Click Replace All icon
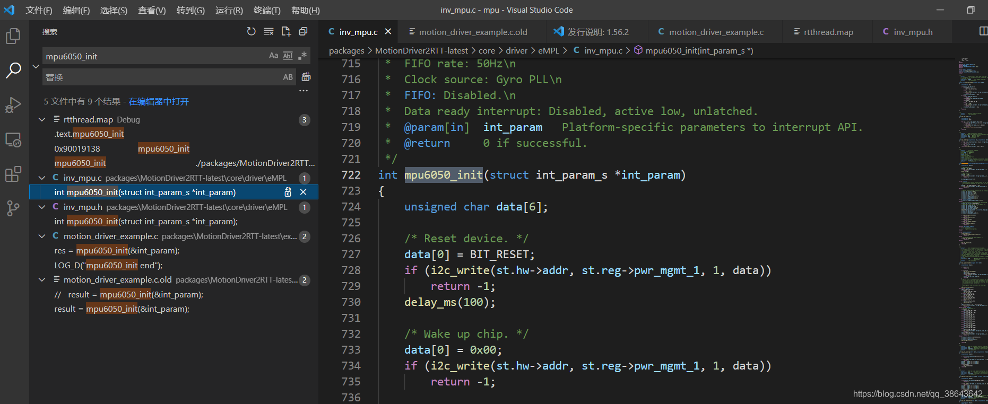The width and height of the screenshot is (988, 404). pyautogui.click(x=306, y=77)
